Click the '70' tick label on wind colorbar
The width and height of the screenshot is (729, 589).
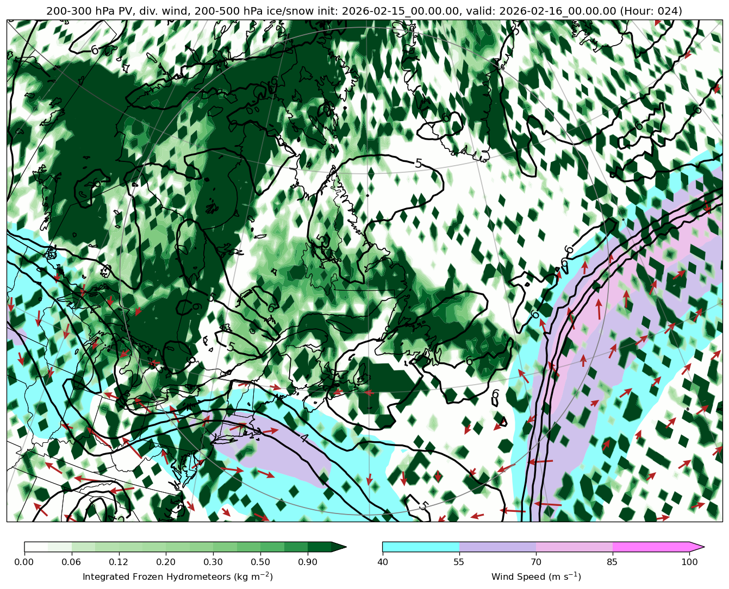tap(536, 562)
